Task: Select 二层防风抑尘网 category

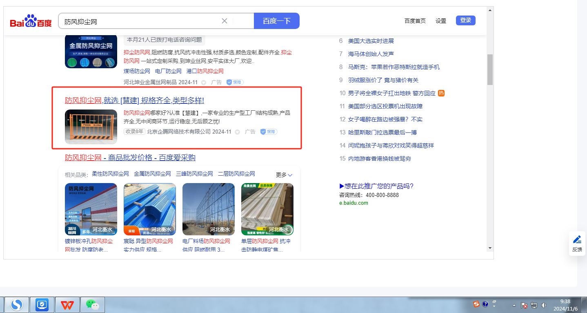Action: 236,174
